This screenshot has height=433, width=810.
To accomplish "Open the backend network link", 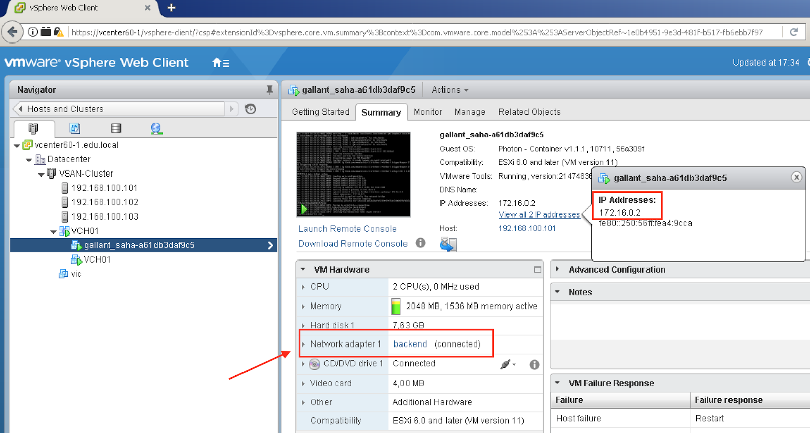I will 410,344.
